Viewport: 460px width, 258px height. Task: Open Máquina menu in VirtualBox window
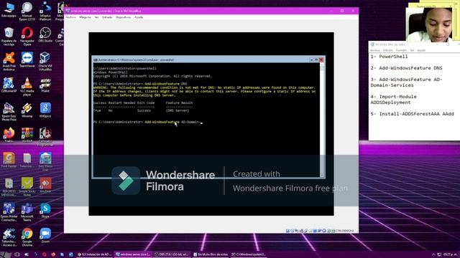tap(85, 17)
